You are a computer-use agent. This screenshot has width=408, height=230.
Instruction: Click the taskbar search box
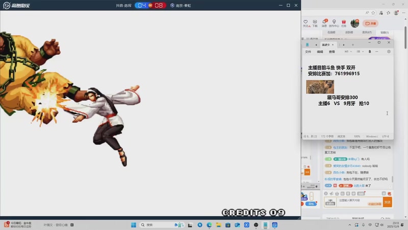(x=162, y=225)
